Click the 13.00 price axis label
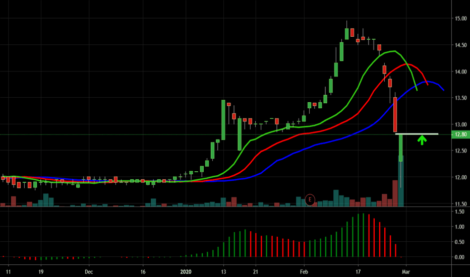Screen dimensions: 470x277 pos(461,124)
